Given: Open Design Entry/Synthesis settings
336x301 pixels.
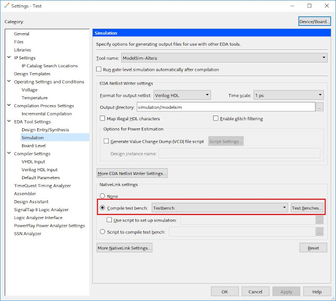Looking at the screenshot, I should pos(45,130).
